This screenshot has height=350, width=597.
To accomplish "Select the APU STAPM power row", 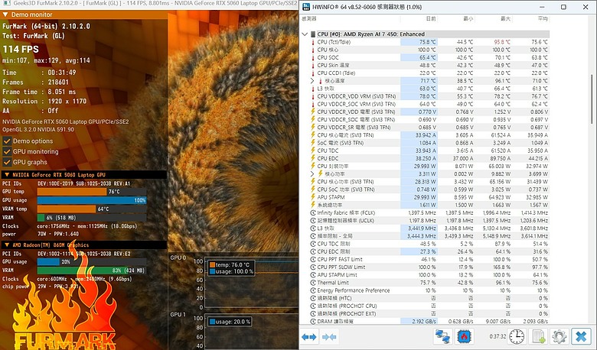I will click(x=430, y=197).
